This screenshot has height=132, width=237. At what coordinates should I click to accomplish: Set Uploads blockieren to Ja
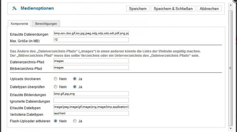coord(75,79)
